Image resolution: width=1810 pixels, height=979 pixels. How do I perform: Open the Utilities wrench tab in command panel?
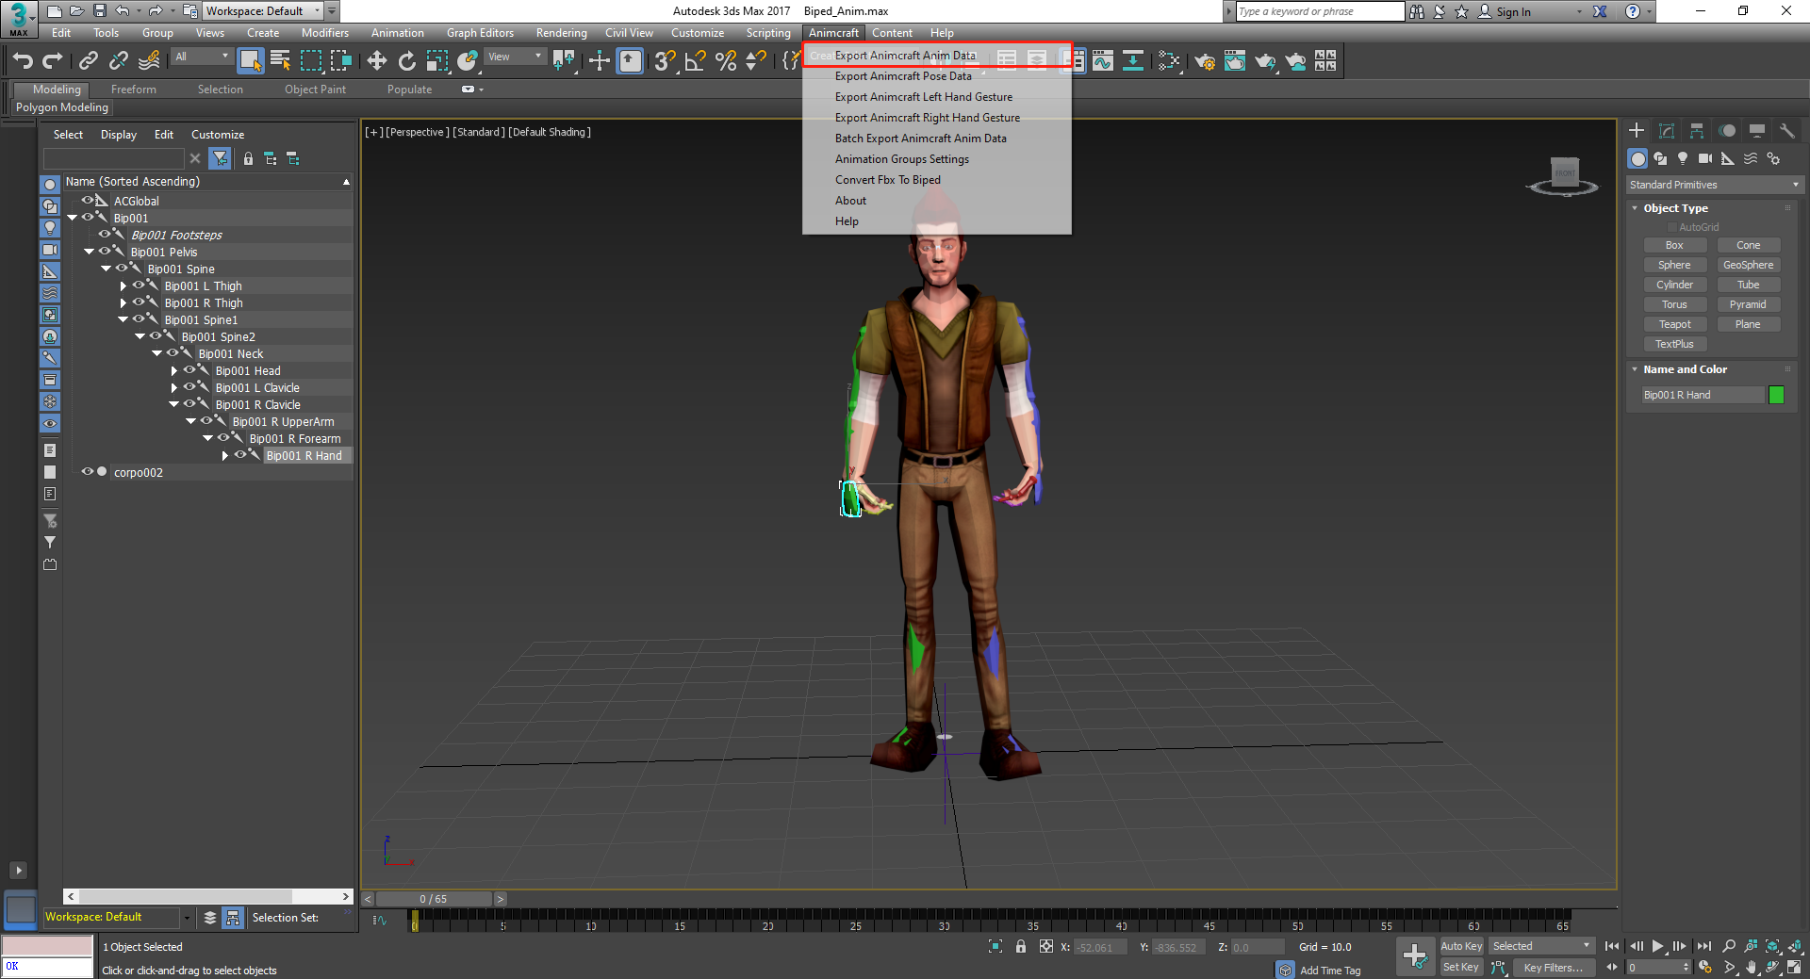click(1786, 131)
